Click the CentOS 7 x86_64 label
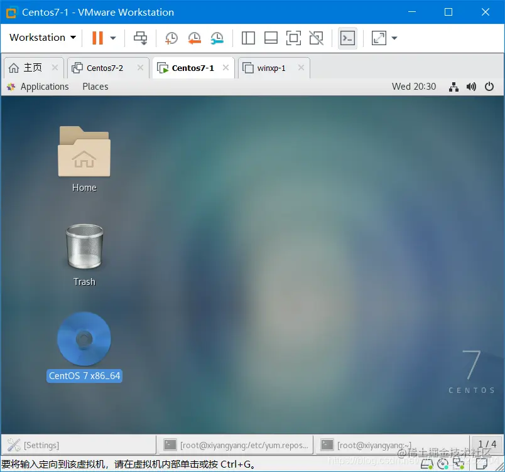 click(84, 376)
